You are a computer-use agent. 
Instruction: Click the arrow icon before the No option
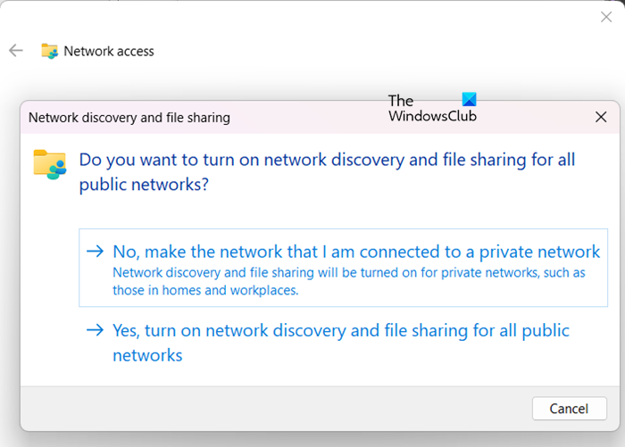coord(95,252)
